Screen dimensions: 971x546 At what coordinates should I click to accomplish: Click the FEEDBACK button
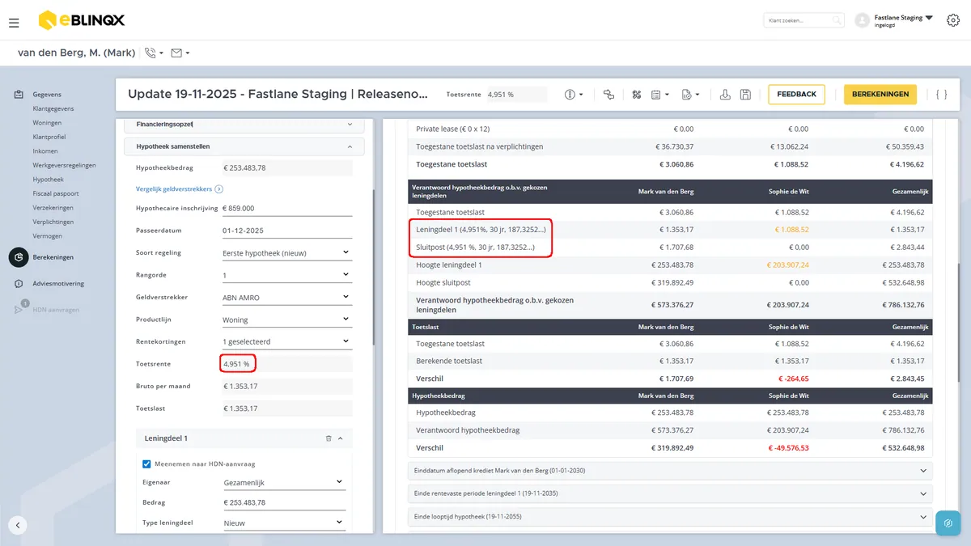click(x=797, y=95)
